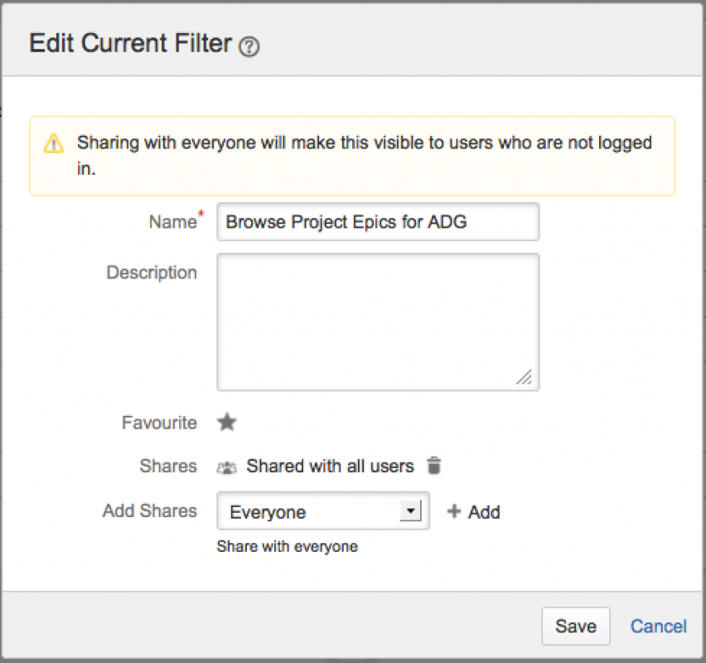706x663 pixels.
Task: Click the Name field label
Action: point(172,221)
